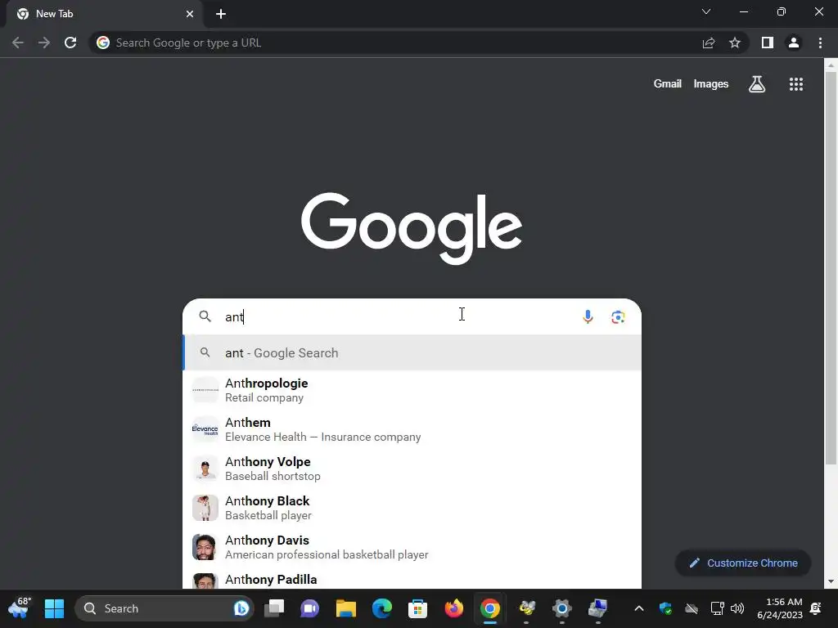Click Anthony Davis thumbnail photo
Screen dimensions: 838x628
point(205,547)
